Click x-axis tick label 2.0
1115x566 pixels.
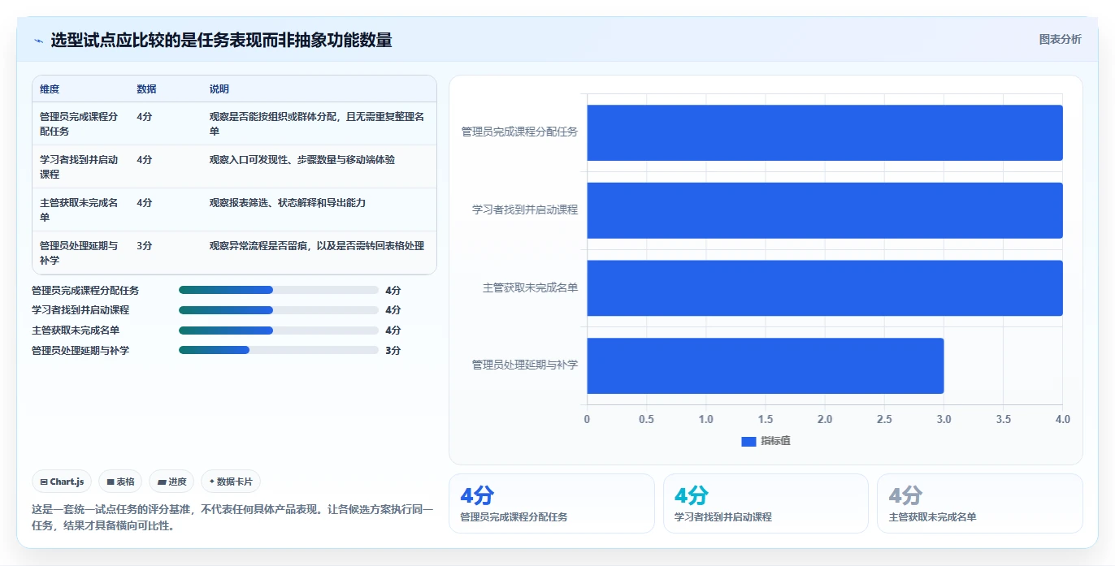click(825, 420)
